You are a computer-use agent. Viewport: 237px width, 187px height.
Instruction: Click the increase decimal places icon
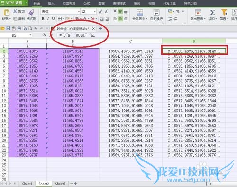[170, 19]
